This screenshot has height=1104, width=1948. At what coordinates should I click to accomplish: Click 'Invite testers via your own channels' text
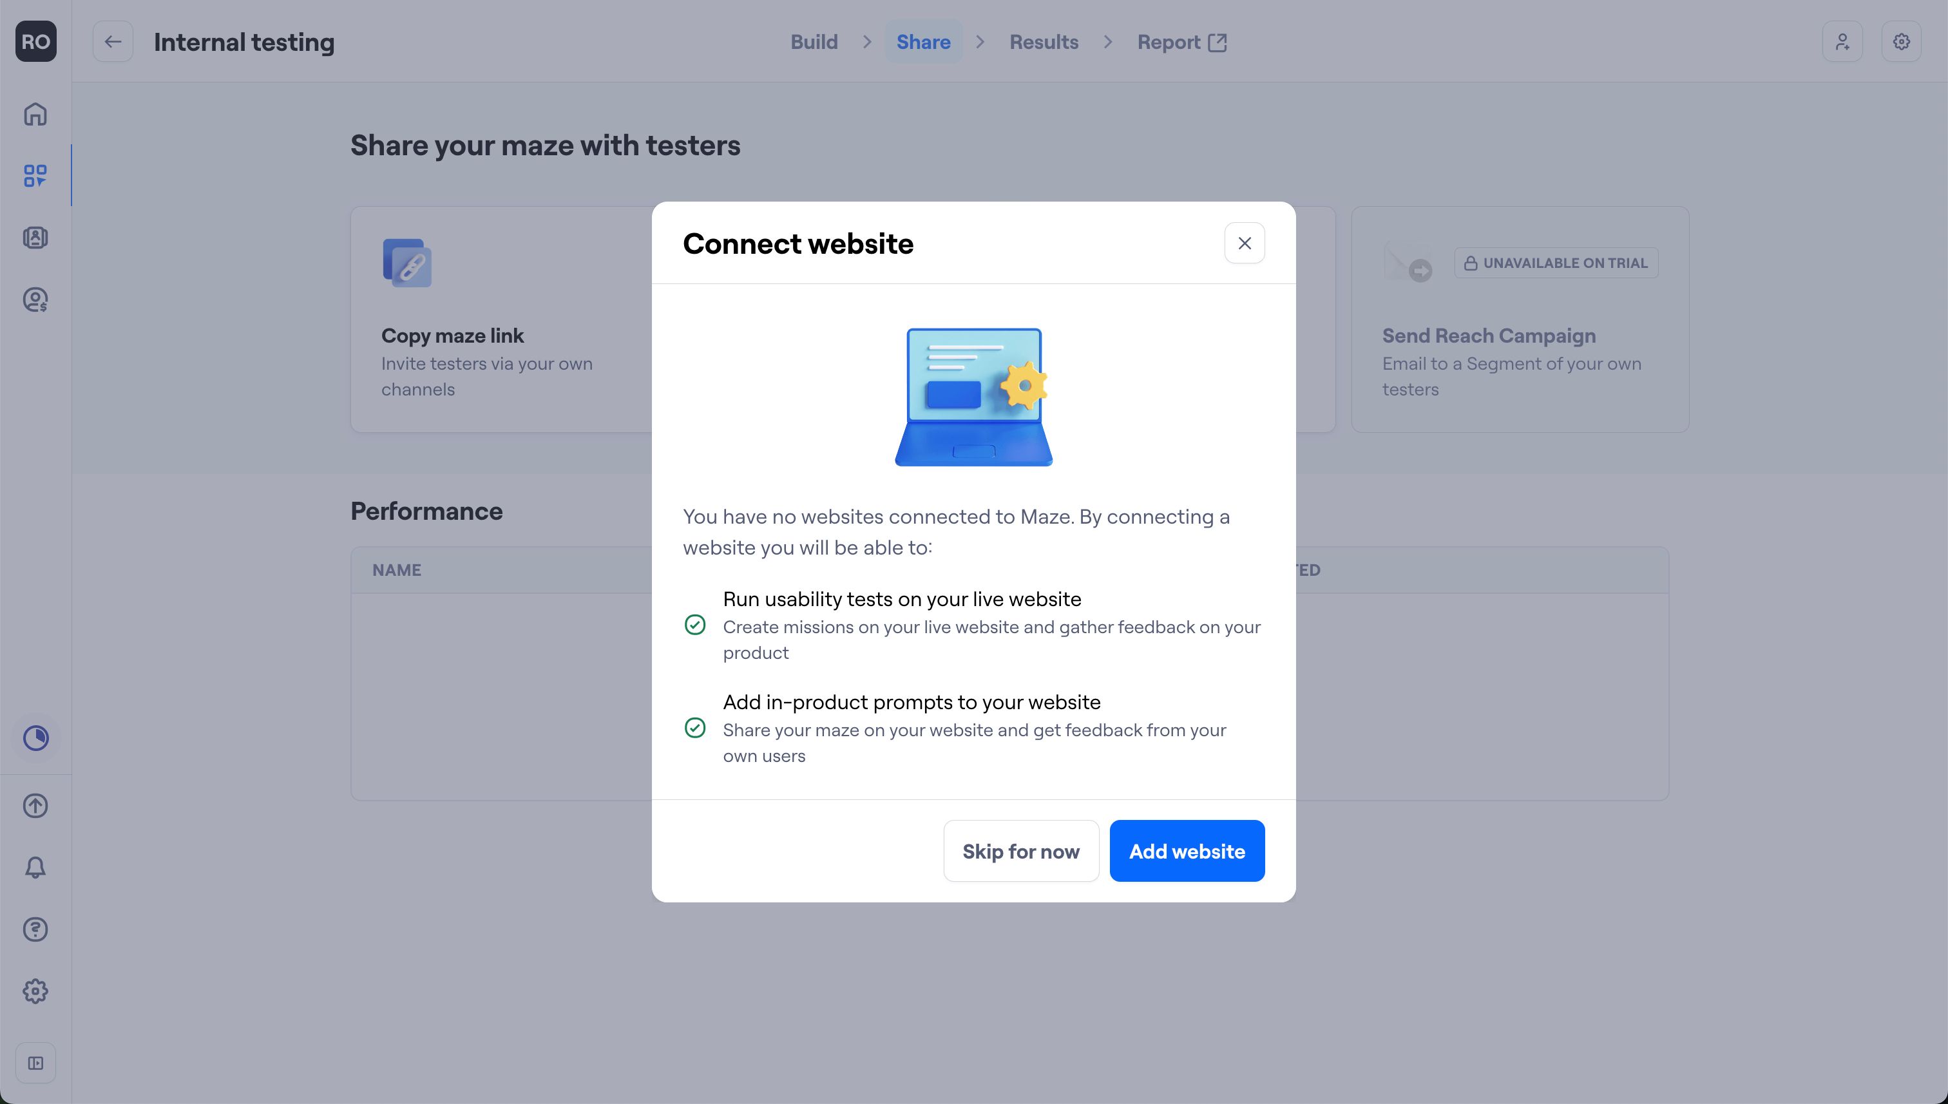point(487,376)
